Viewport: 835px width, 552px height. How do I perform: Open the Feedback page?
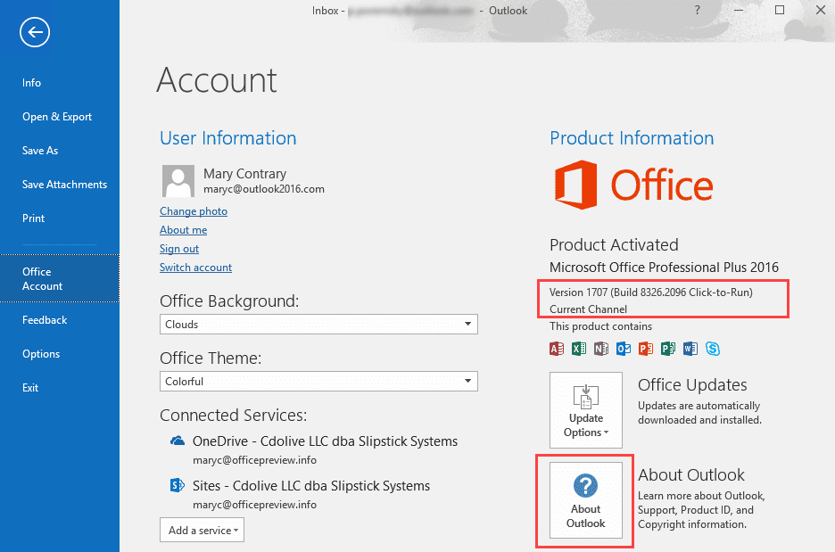point(45,320)
